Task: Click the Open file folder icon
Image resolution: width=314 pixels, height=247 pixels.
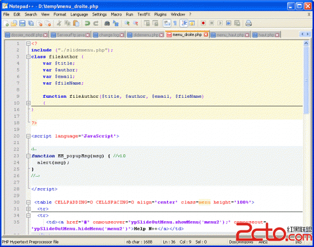Action: tap(14, 23)
